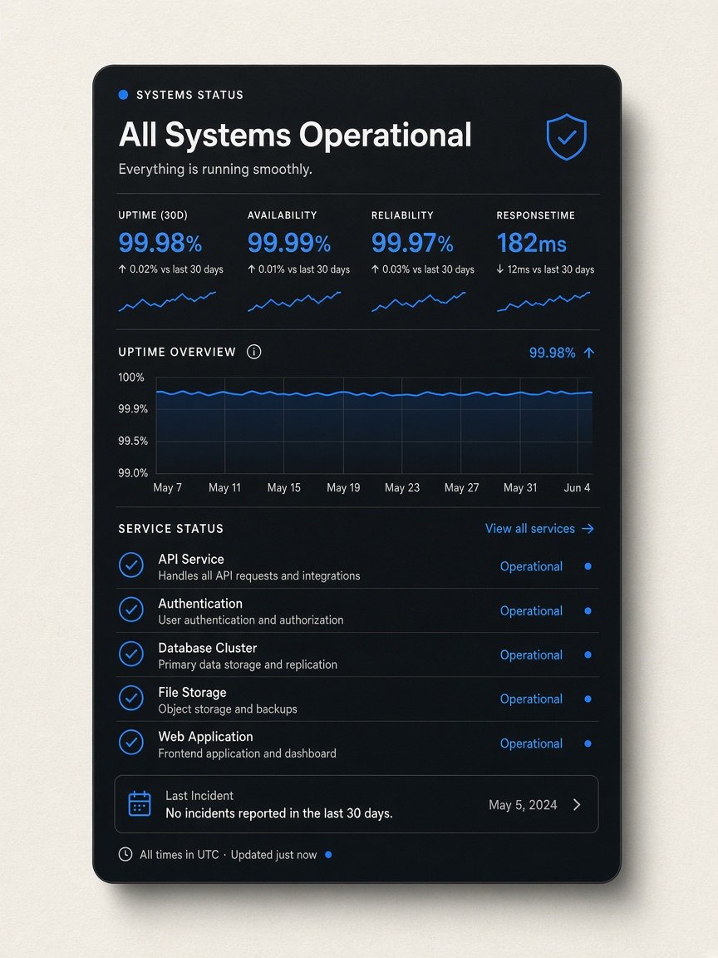Click the clock icon beside All times in UTC
The image size is (718, 958).
point(125,854)
